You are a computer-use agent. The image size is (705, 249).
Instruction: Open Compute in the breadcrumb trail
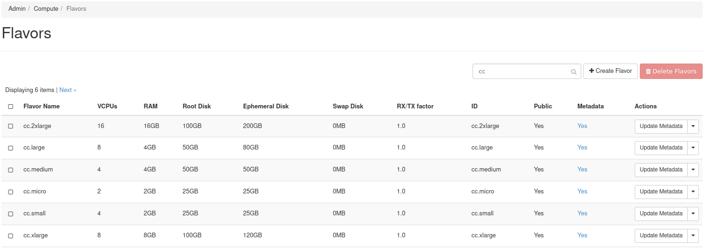click(x=46, y=9)
